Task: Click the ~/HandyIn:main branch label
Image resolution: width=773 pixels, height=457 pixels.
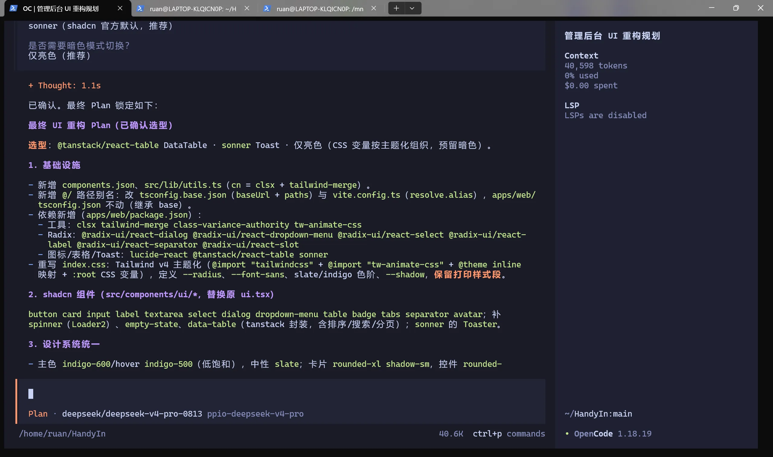Action: (x=598, y=414)
